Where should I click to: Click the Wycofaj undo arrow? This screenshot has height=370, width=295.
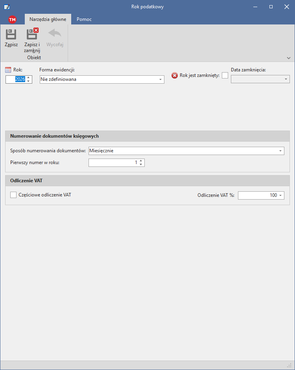click(x=55, y=34)
